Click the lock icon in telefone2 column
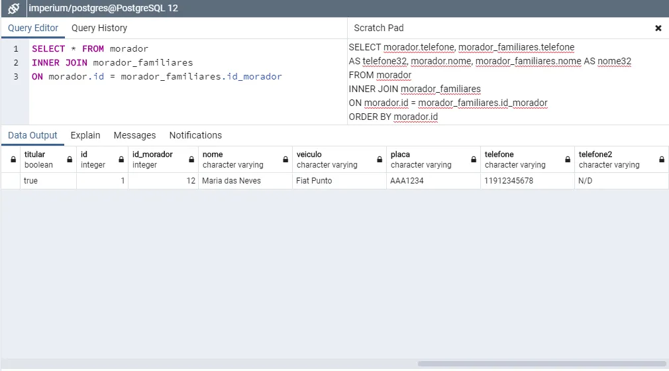 [x=662, y=160]
